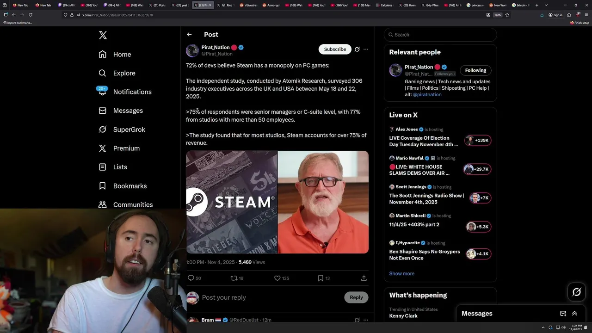Click the Grok icon next to Subscribe

(x=357, y=49)
